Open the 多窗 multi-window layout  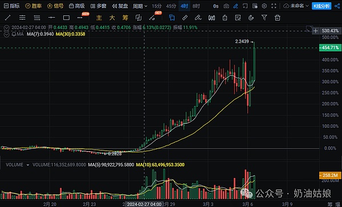[x=99, y=6]
